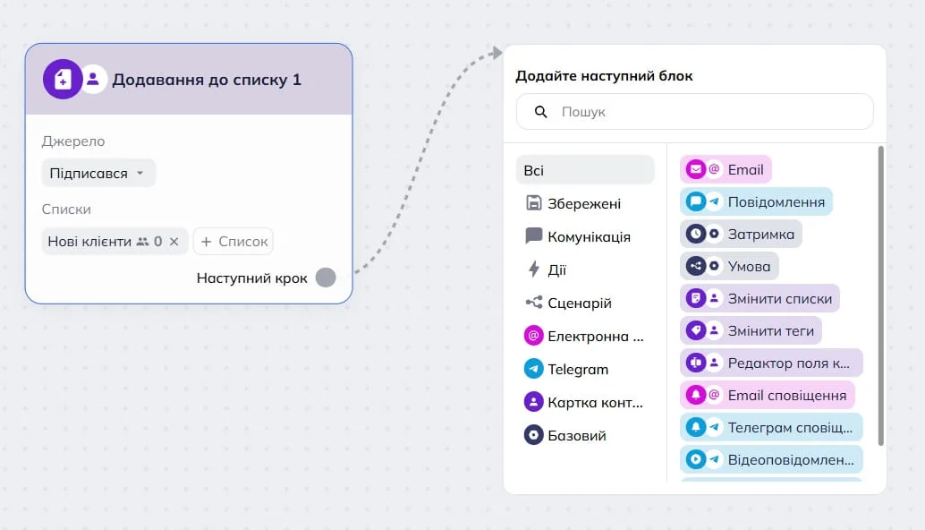Click the Нові клієнти list chip

click(115, 242)
